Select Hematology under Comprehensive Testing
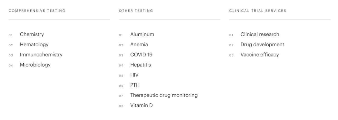The height and width of the screenshot is (120, 338). 34,45
